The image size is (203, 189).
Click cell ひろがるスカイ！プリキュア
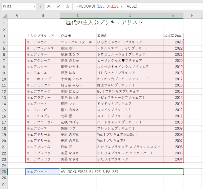[x=130, y=42]
